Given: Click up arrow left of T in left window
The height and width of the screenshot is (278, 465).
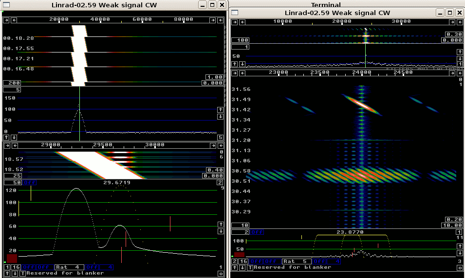Looking at the screenshot, I should (x=7, y=273).
